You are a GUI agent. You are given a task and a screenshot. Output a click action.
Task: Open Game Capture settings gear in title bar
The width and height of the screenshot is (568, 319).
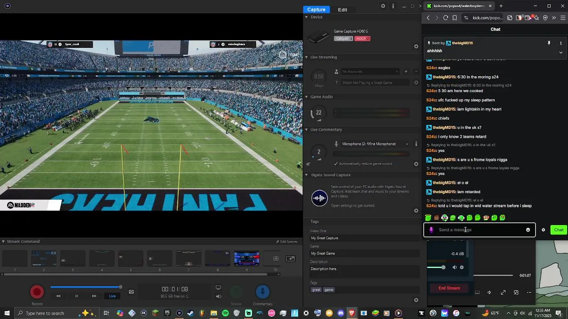pos(383,6)
